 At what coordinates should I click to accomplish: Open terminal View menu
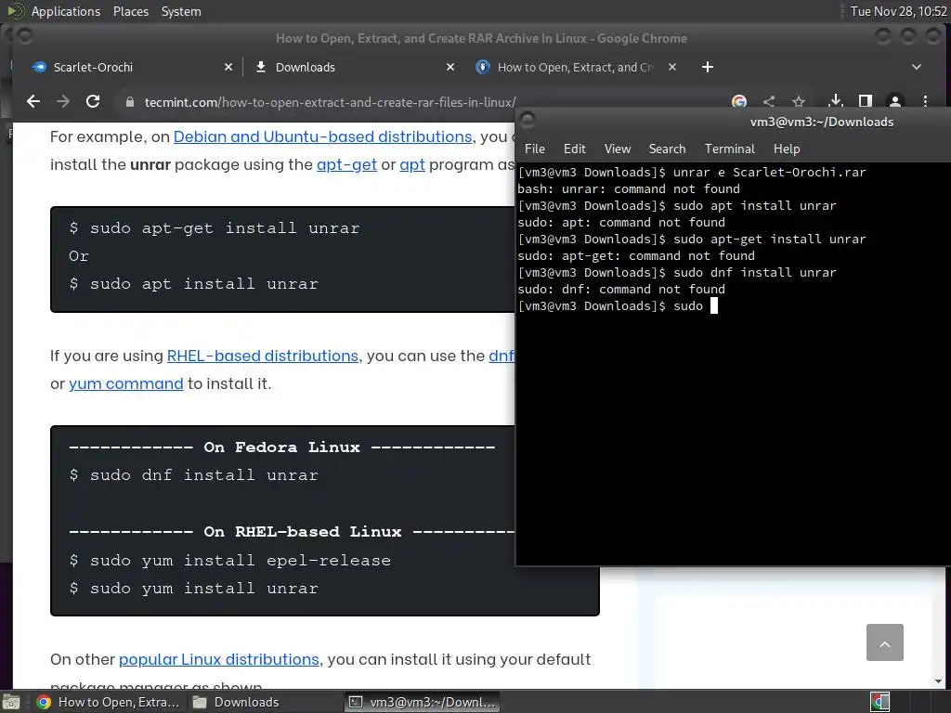tap(618, 149)
